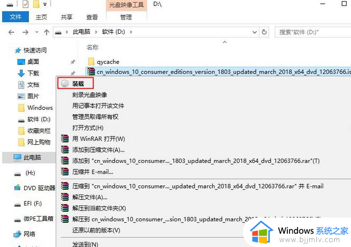This screenshot has width=351, height=247.
Task: Open the 文件 menu tab
Action: pyautogui.click(x=16, y=17)
